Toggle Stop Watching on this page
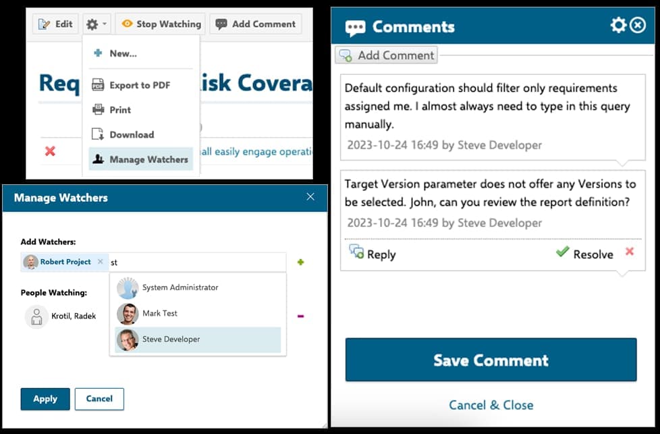 coord(161,24)
